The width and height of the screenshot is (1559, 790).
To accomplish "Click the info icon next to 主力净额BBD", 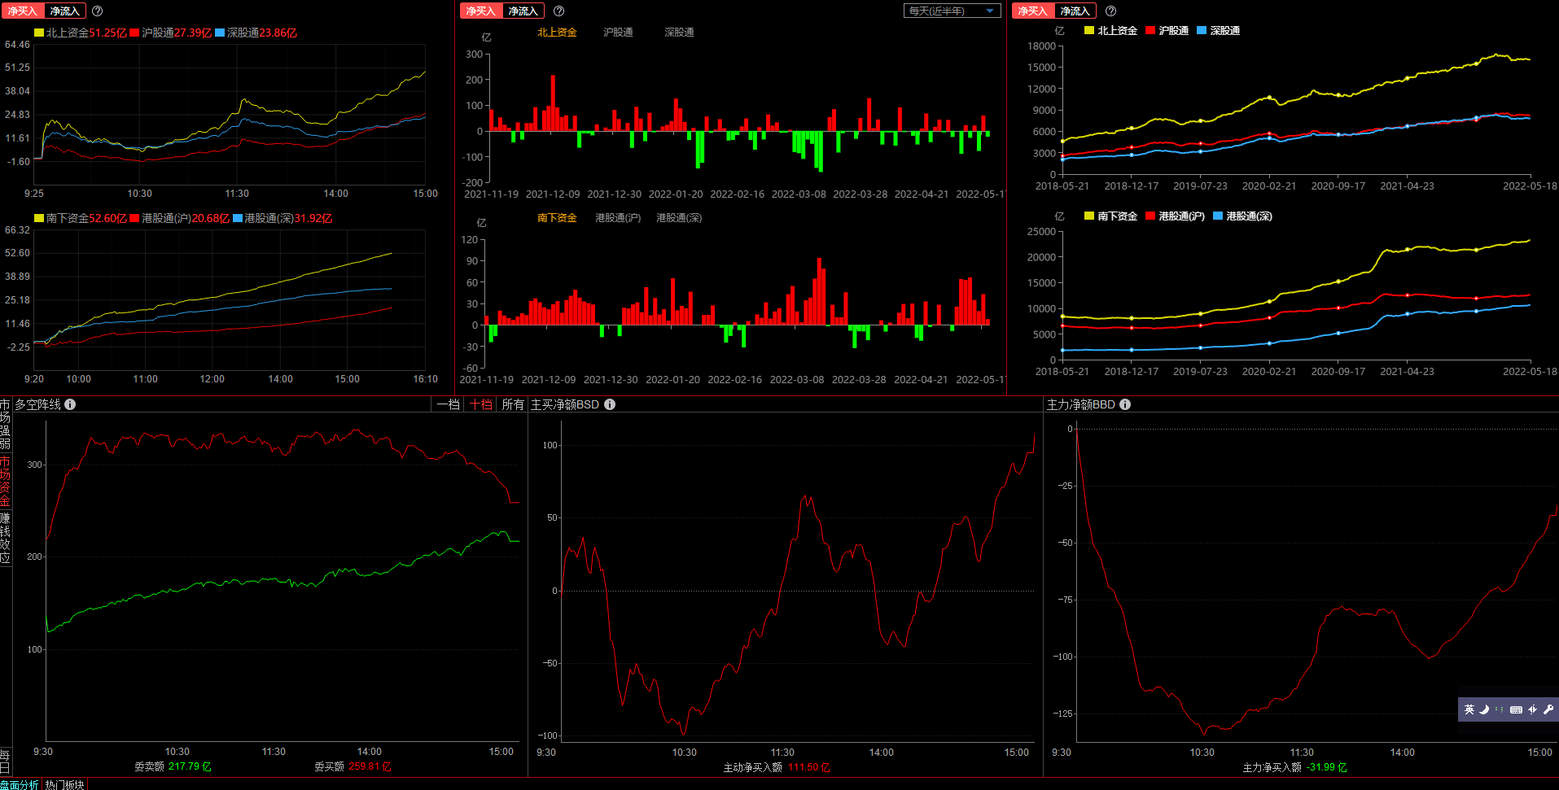I will 1125,404.
